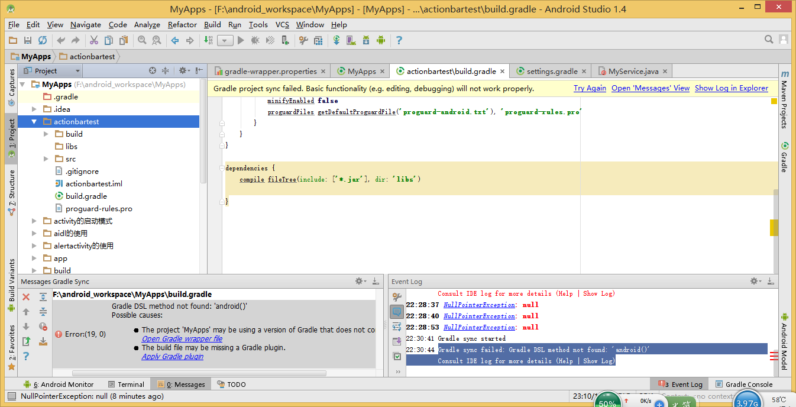Redo action via toolbar arrow
Viewport: 796px width, 407px height.
point(75,40)
